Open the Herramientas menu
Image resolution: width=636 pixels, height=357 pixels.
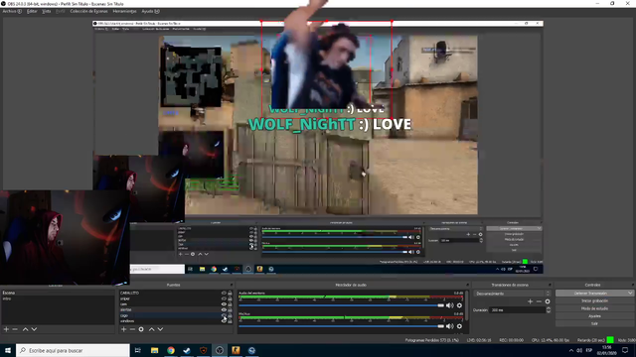[x=124, y=11]
